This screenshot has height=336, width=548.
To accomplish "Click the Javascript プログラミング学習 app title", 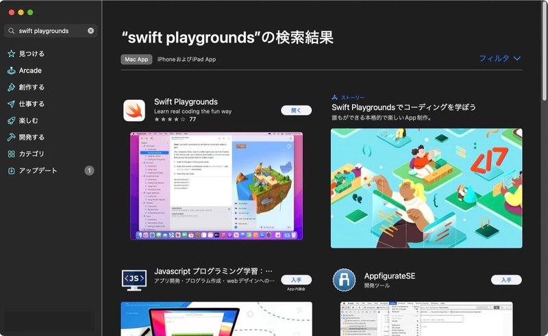I will (x=213, y=271).
